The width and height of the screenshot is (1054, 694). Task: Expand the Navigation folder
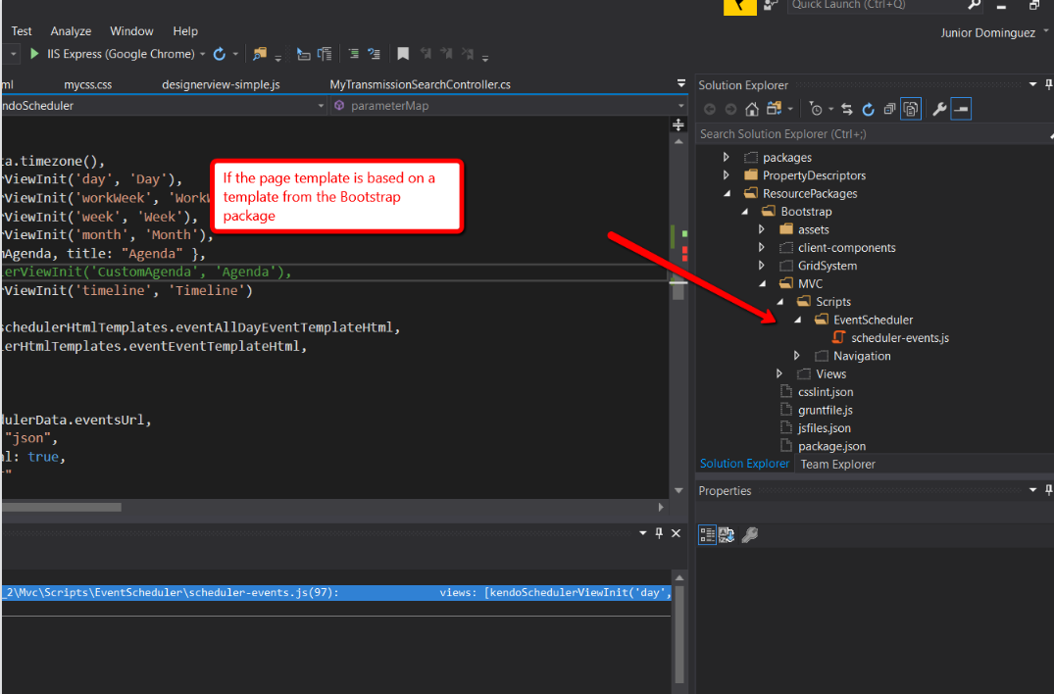796,355
